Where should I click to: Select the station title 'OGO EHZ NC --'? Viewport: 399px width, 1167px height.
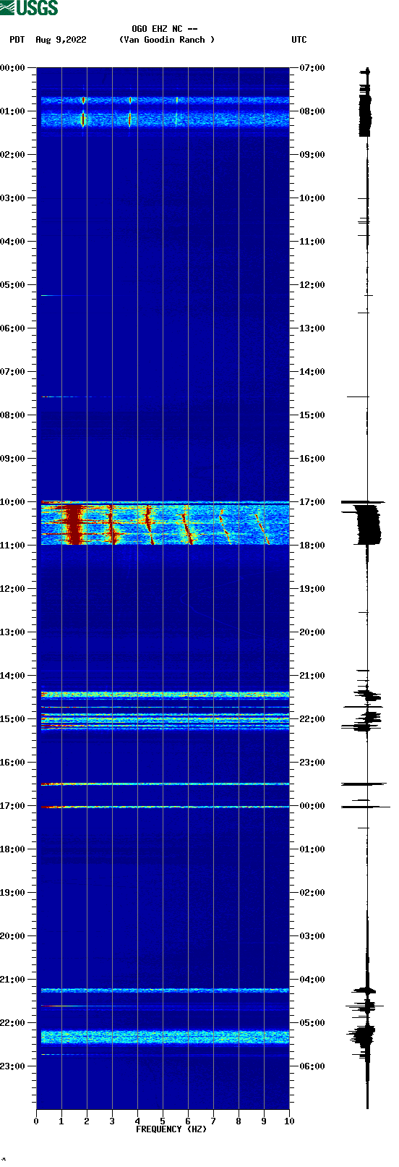[165, 29]
